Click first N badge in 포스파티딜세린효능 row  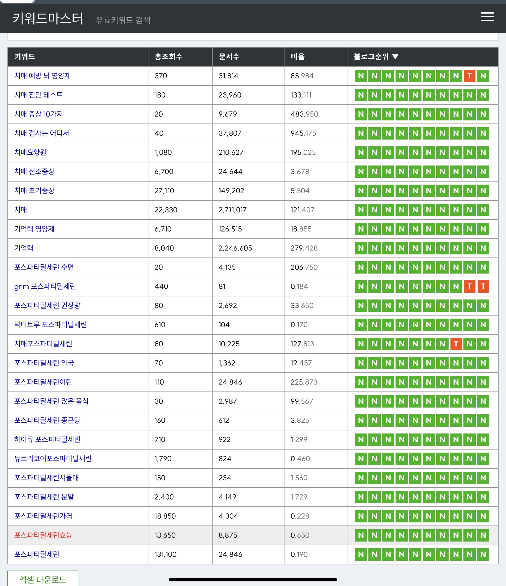[361, 535]
